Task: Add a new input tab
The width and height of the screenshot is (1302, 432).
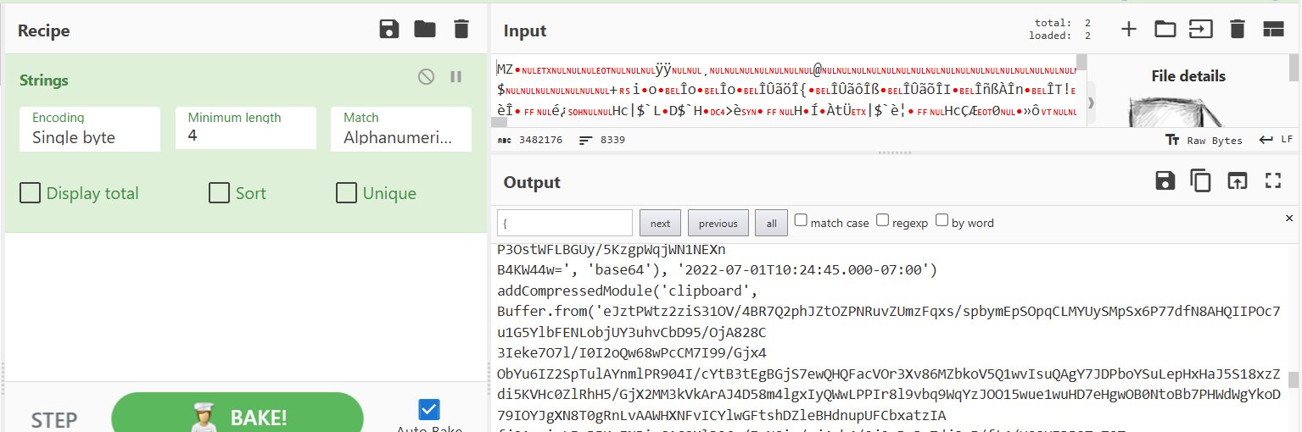Action: pyautogui.click(x=1129, y=30)
